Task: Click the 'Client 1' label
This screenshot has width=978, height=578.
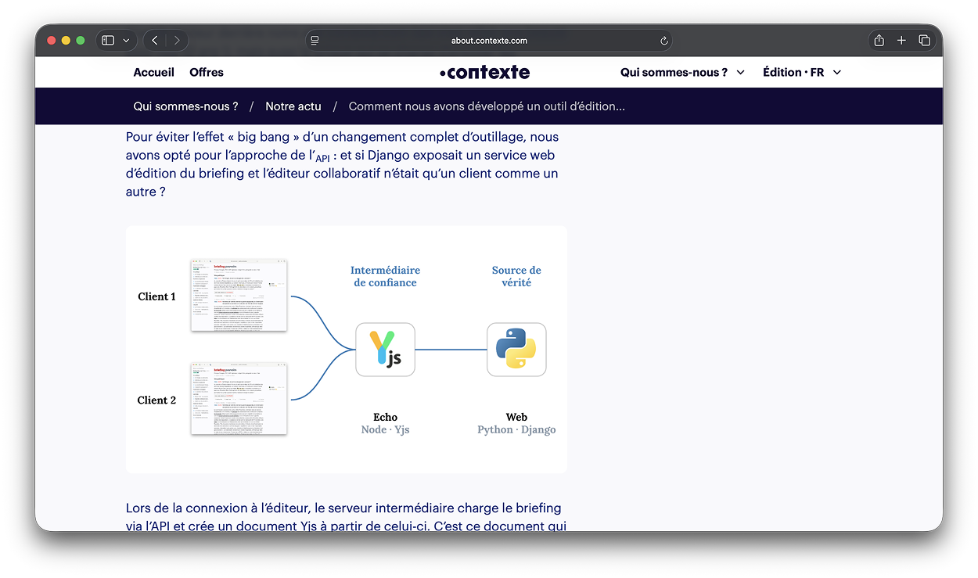Action: pos(156,296)
